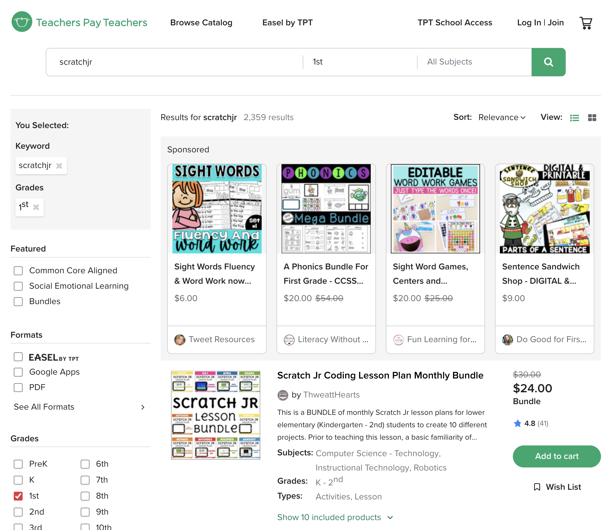Open Editable Word Work Games thumbnail

pos(435,209)
